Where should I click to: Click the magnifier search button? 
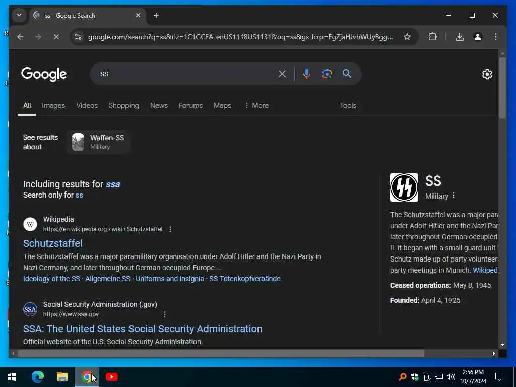tap(347, 74)
